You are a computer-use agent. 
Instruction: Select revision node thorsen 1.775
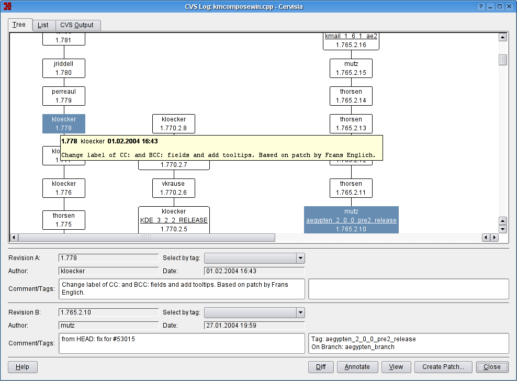point(64,220)
